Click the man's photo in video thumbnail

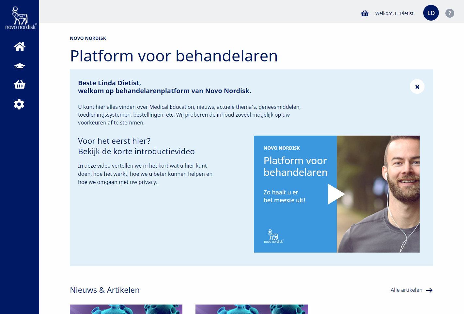pos(378,194)
